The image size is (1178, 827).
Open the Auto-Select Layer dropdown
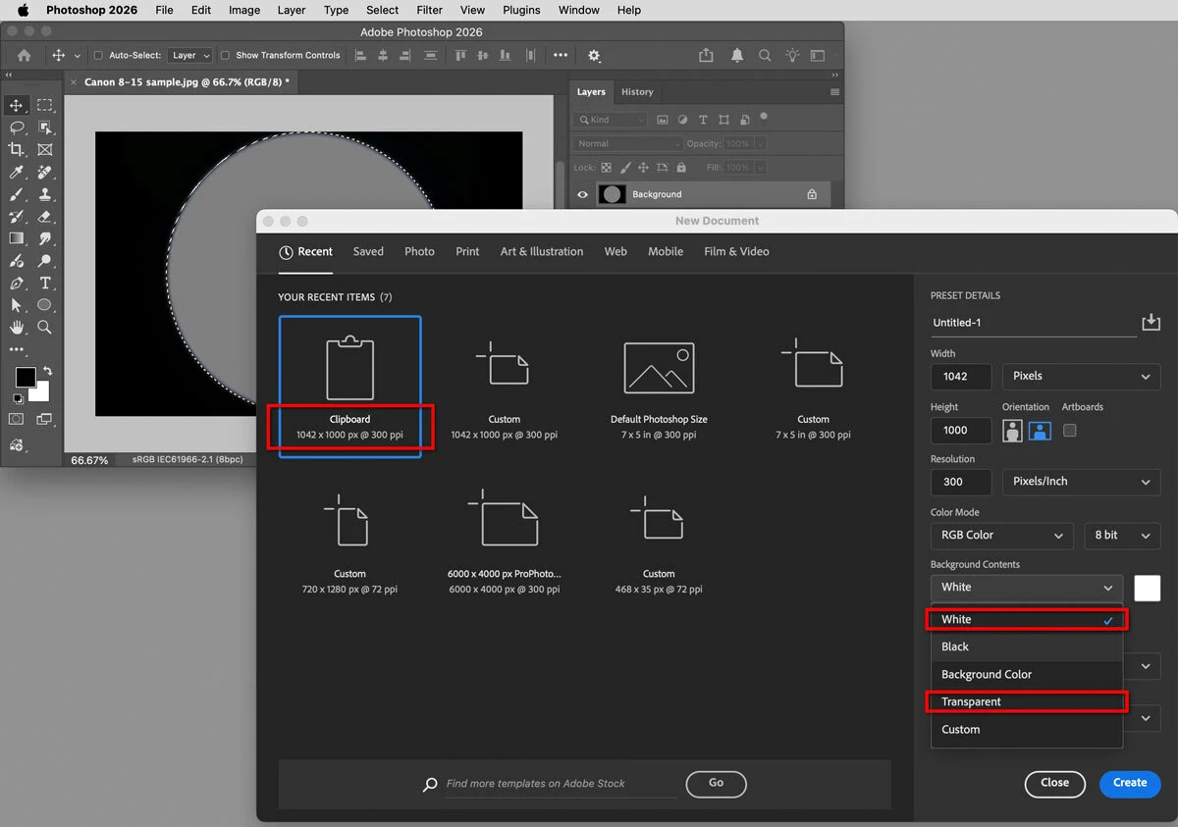189,56
